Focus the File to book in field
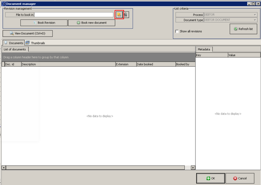Viewport: 261px width, 185px height. point(74,15)
